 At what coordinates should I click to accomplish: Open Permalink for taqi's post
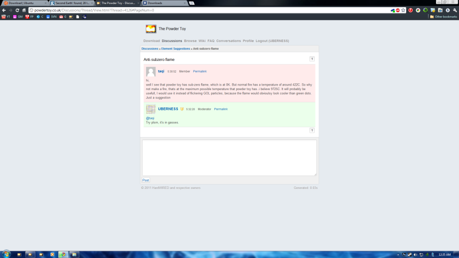tap(199, 71)
